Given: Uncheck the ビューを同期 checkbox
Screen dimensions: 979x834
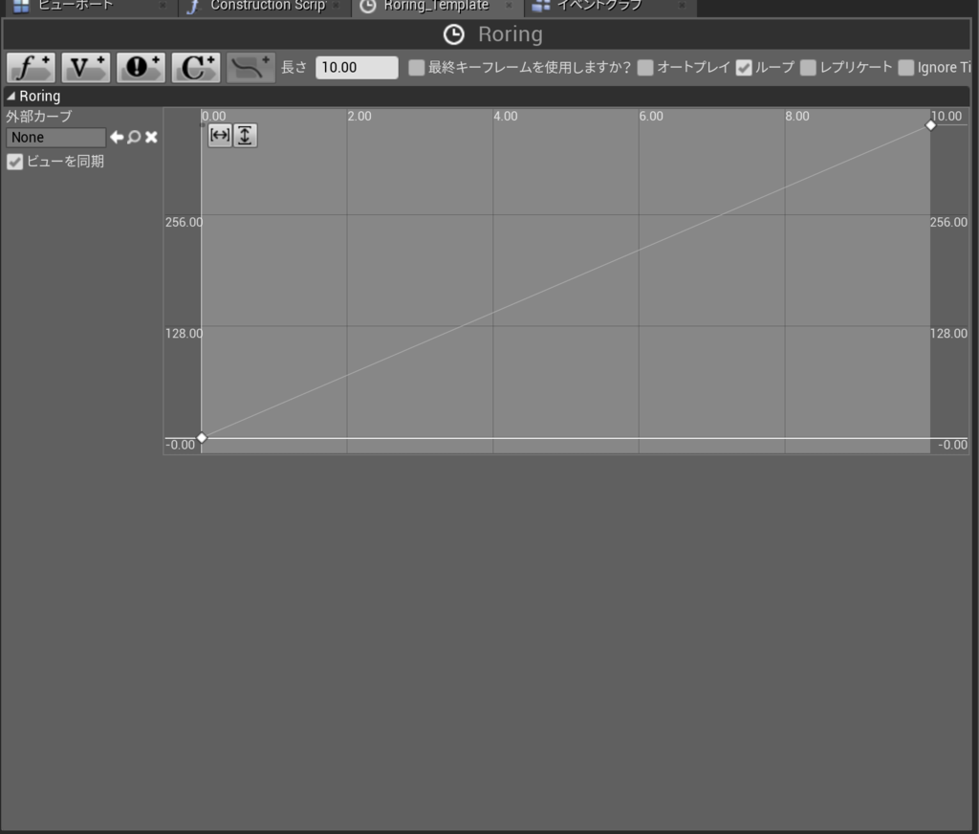Looking at the screenshot, I should pyautogui.click(x=15, y=162).
